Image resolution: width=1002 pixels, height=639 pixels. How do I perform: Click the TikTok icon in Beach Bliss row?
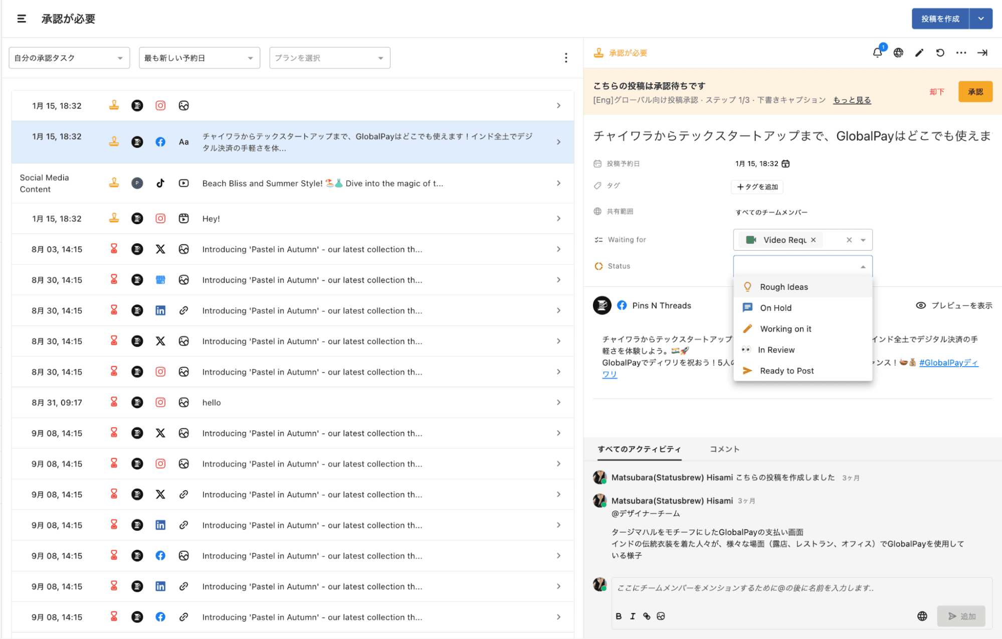click(x=160, y=183)
